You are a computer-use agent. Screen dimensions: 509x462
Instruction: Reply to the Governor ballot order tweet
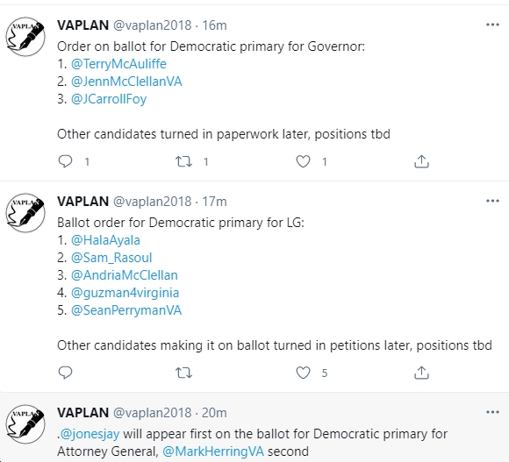[x=65, y=161]
